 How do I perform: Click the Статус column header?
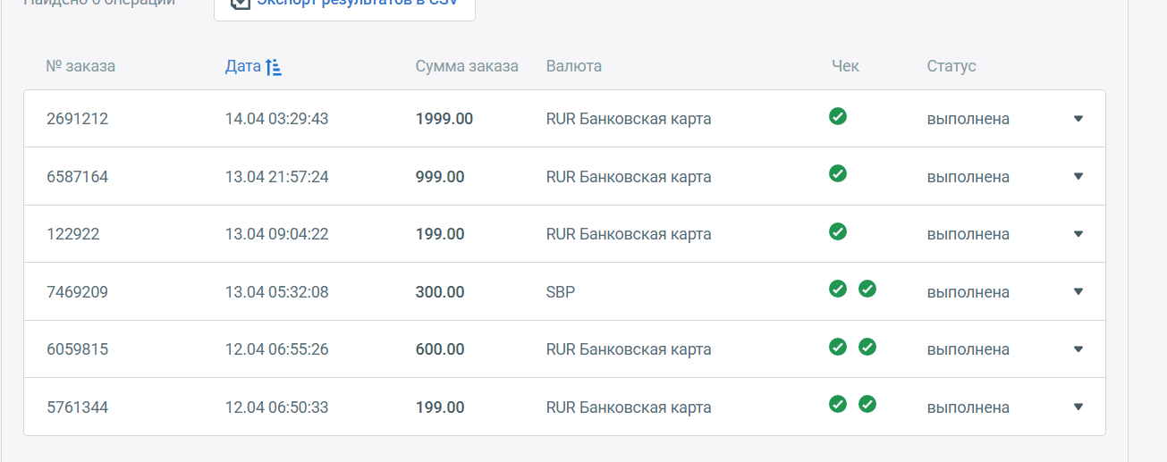pos(951,67)
